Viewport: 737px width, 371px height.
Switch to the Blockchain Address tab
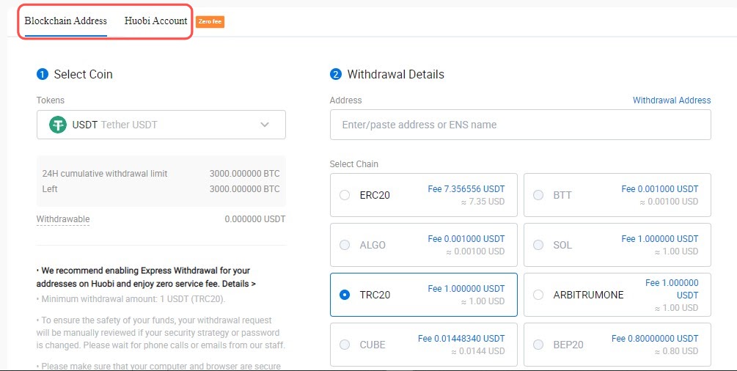click(x=66, y=21)
